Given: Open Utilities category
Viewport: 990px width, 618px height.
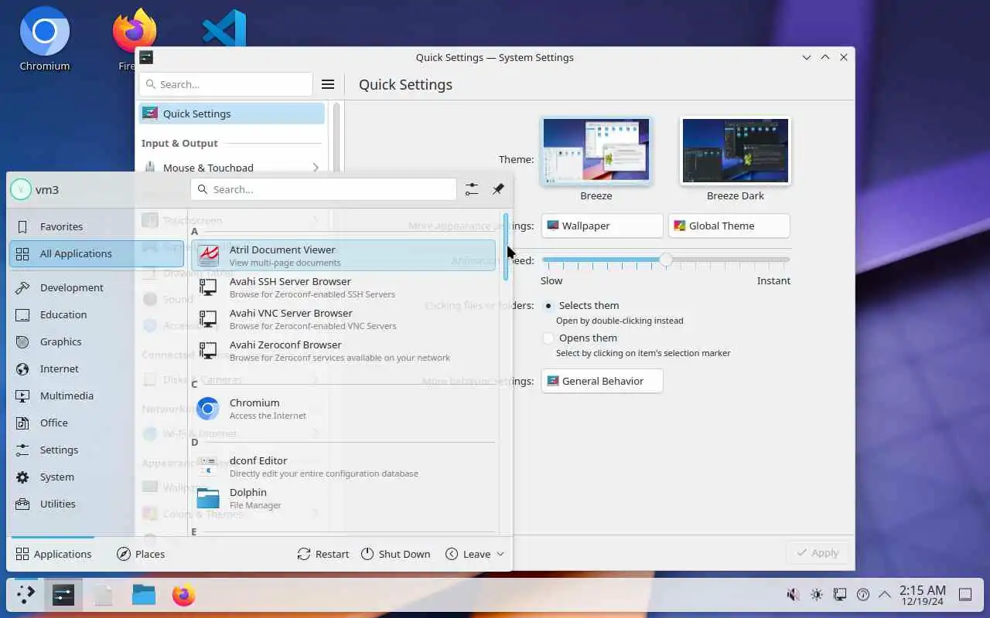Looking at the screenshot, I should click(x=97, y=504).
